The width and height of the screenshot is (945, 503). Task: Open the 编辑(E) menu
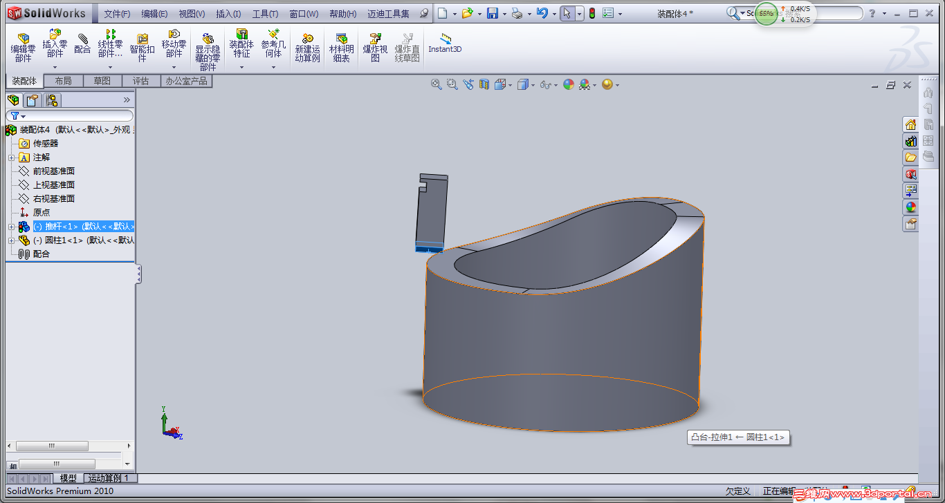pyautogui.click(x=154, y=14)
